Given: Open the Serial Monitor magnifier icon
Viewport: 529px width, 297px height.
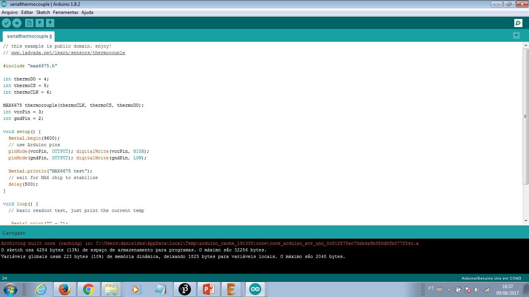Looking at the screenshot, I should click(518, 23).
